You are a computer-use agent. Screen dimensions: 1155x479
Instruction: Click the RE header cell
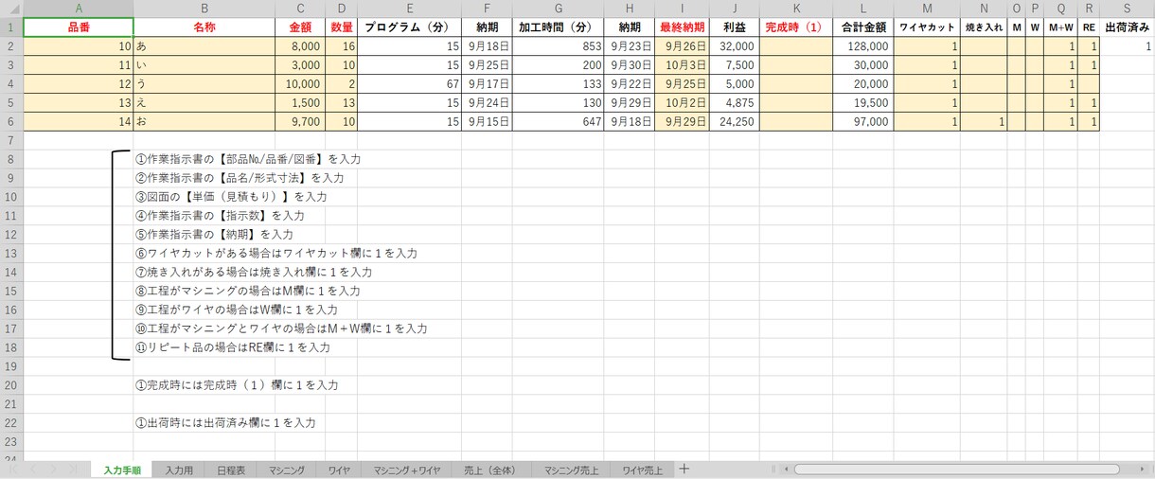(x=1090, y=27)
